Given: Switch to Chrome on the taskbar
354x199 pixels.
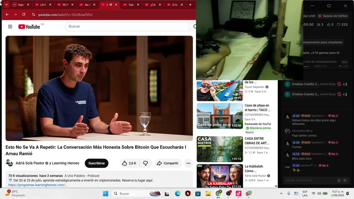Looking at the screenshot, I should [x=218, y=193].
